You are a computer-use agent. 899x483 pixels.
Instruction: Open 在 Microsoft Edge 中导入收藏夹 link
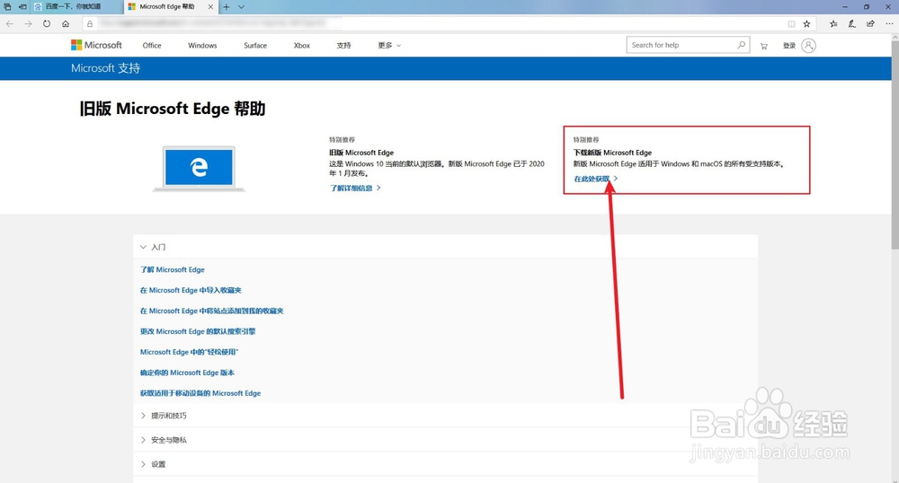pos(191,290)
